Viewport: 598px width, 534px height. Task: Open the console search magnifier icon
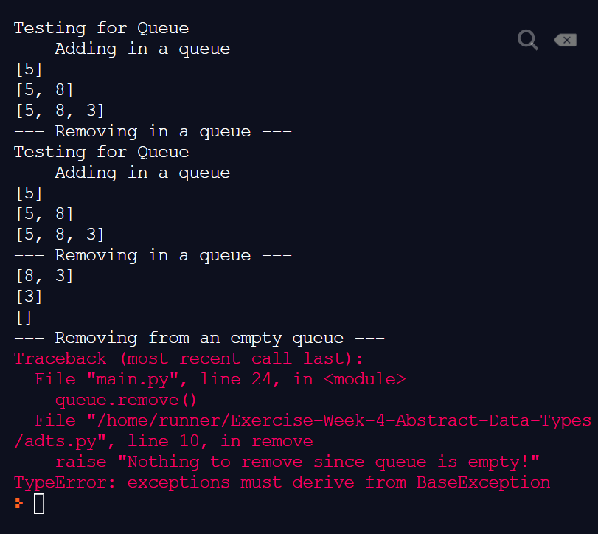point(527,40)
